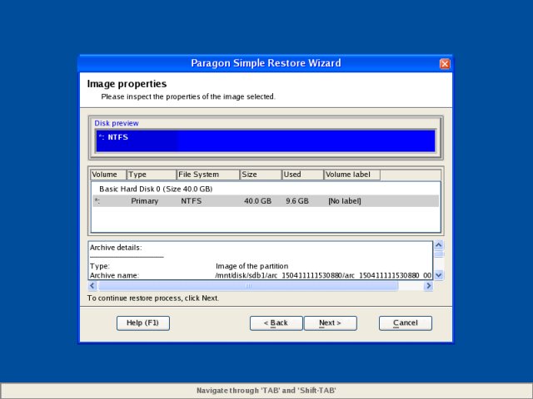Click the Archive name path text

[x=323, y=275]
